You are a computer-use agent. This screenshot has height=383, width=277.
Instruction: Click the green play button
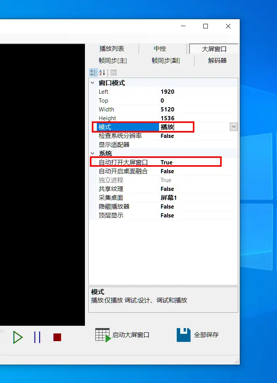pos(18,337)
